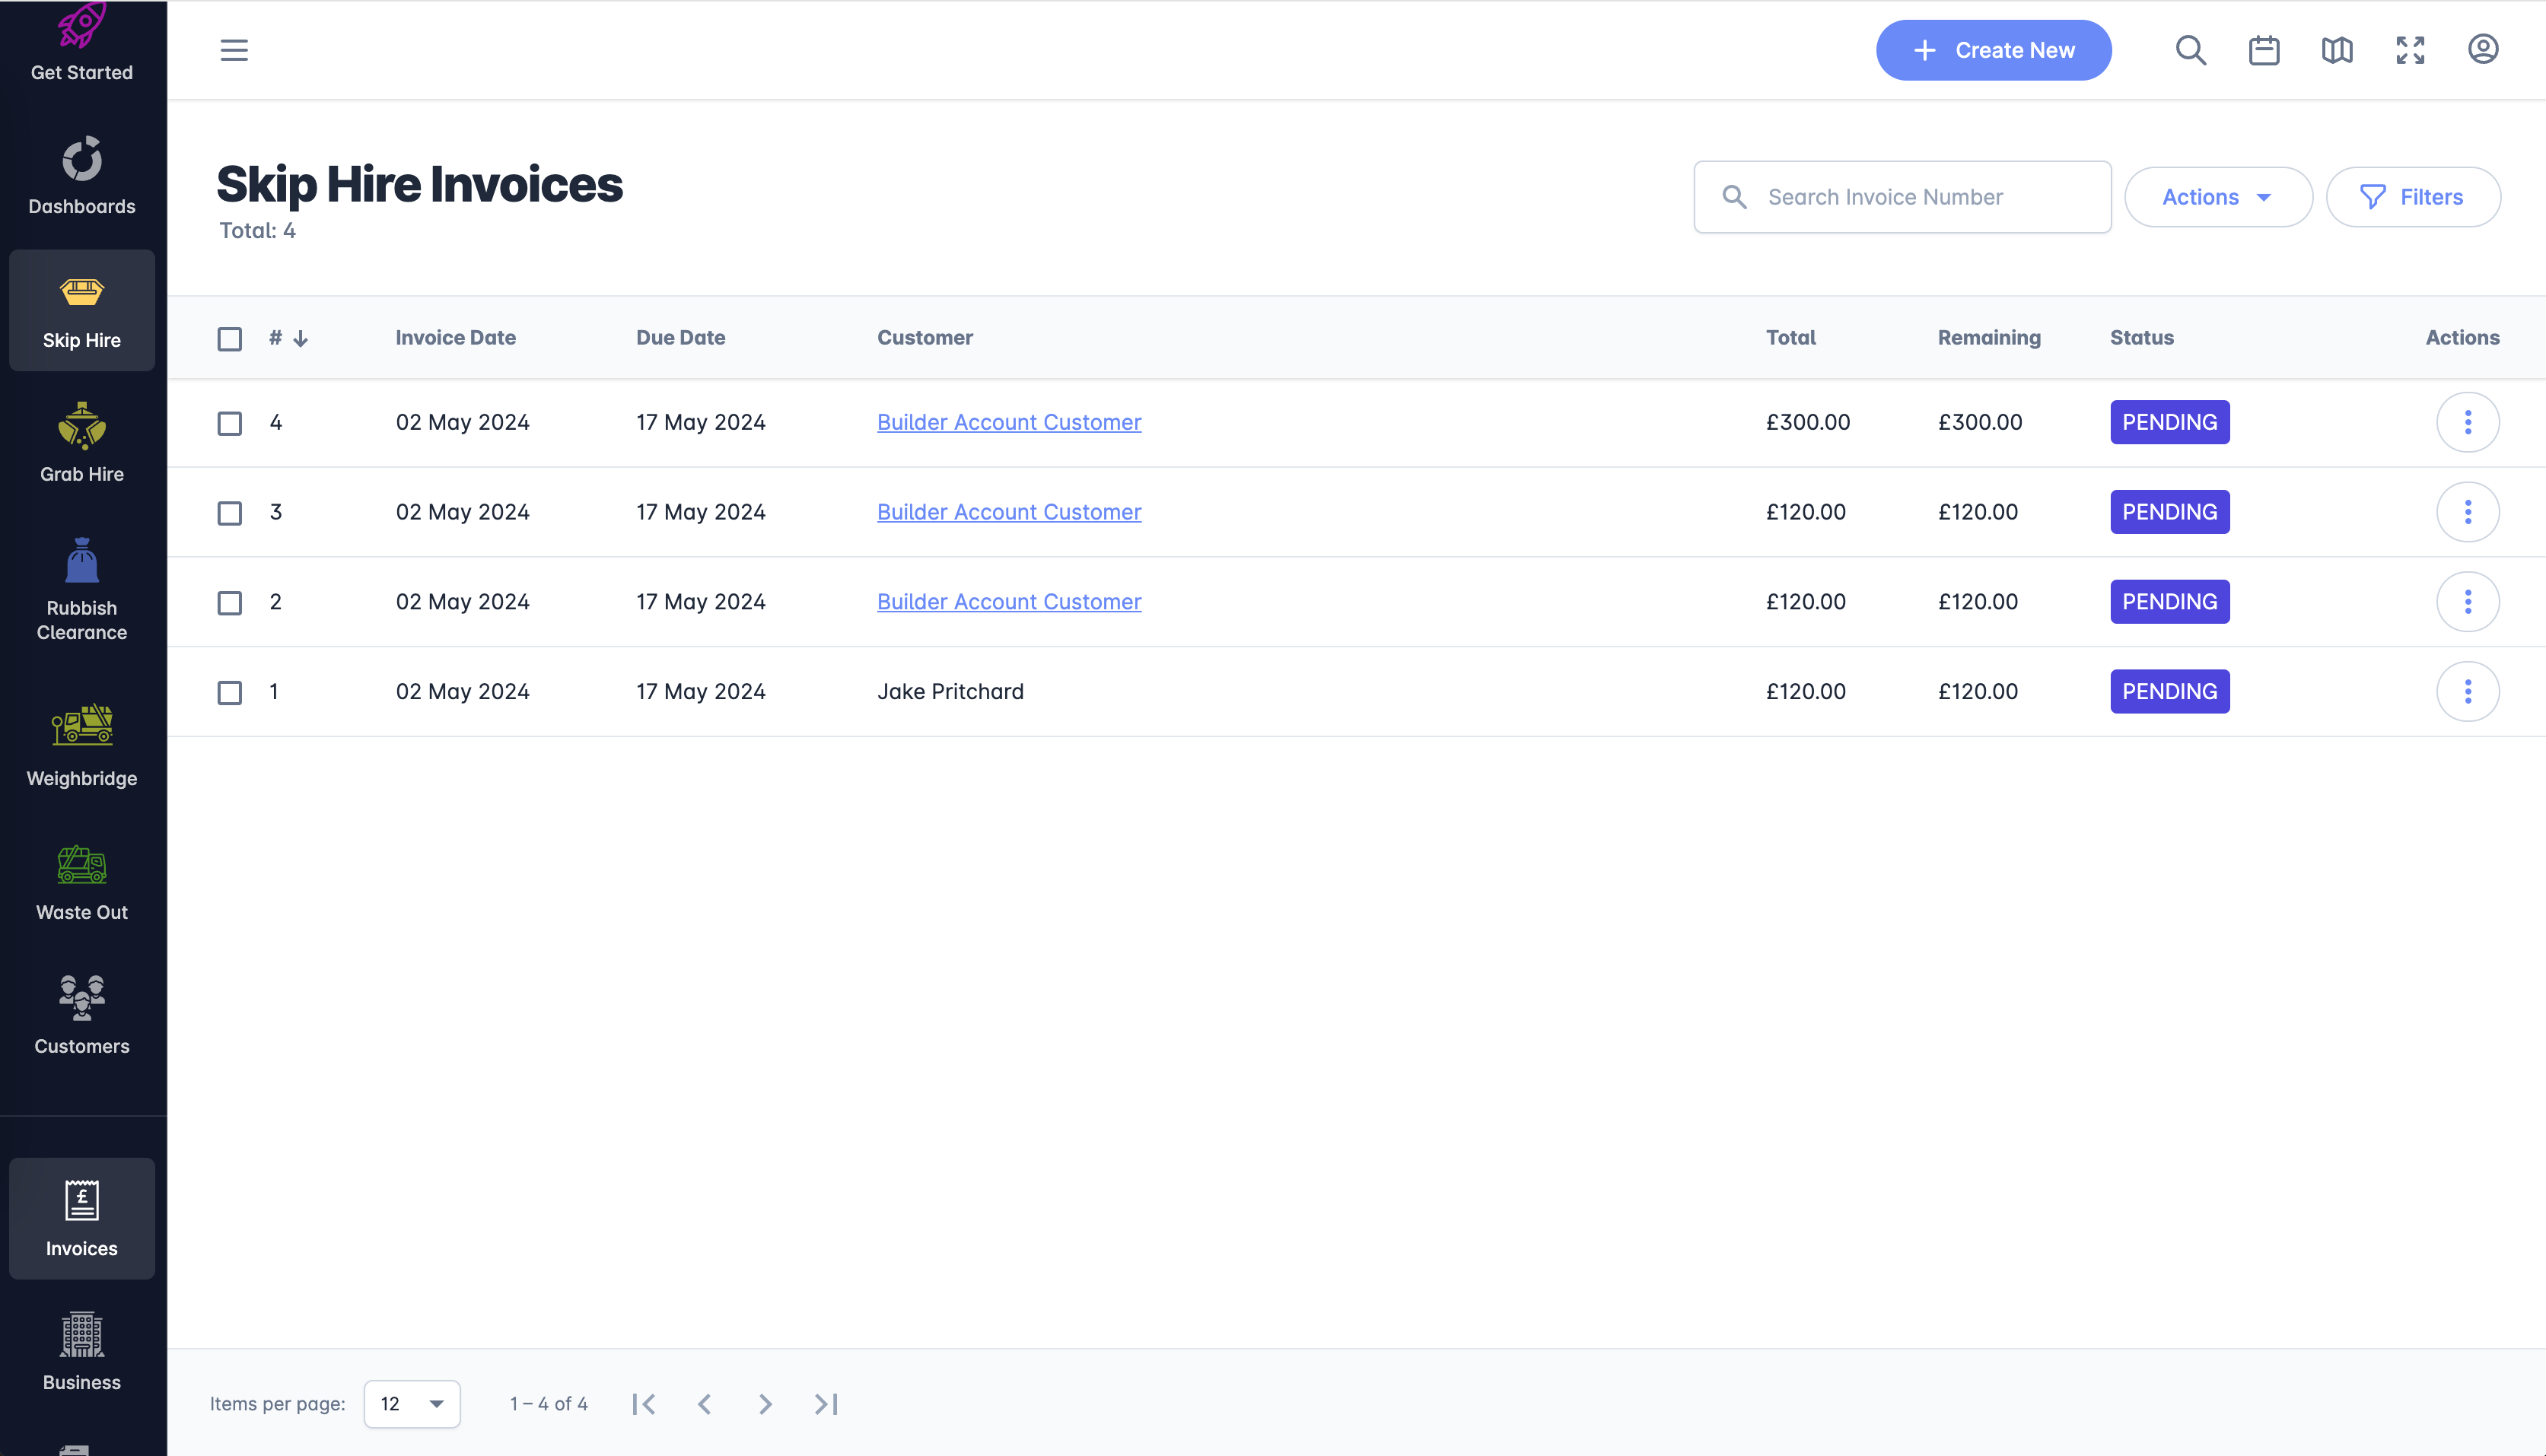Open three-dot actions for invoice 4
This screenshot has height=1456, width=2546.
(x=2467, y=422)
